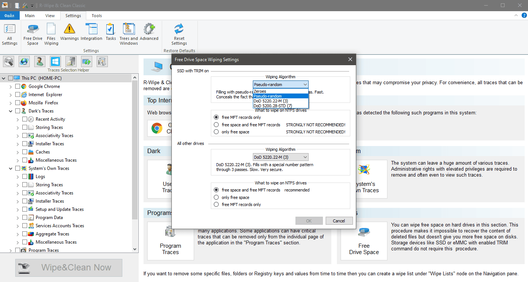Image resolution: width=528 pixels, height=282 pixels.
Task: Select Aggregate Traces tree row
Action: [52, 234]
